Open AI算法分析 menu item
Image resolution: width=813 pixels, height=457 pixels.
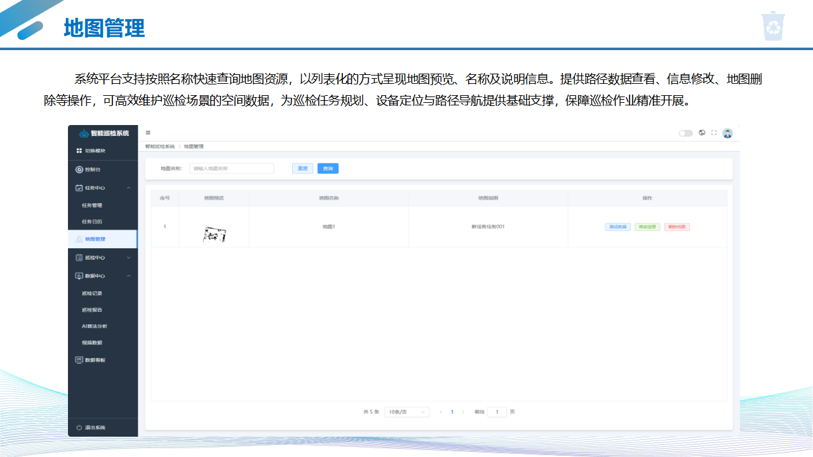[x=95, y=326]
